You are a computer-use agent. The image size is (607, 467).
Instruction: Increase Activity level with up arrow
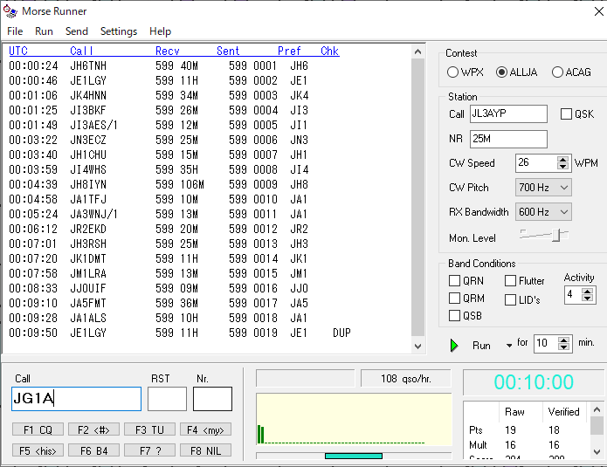587,292
